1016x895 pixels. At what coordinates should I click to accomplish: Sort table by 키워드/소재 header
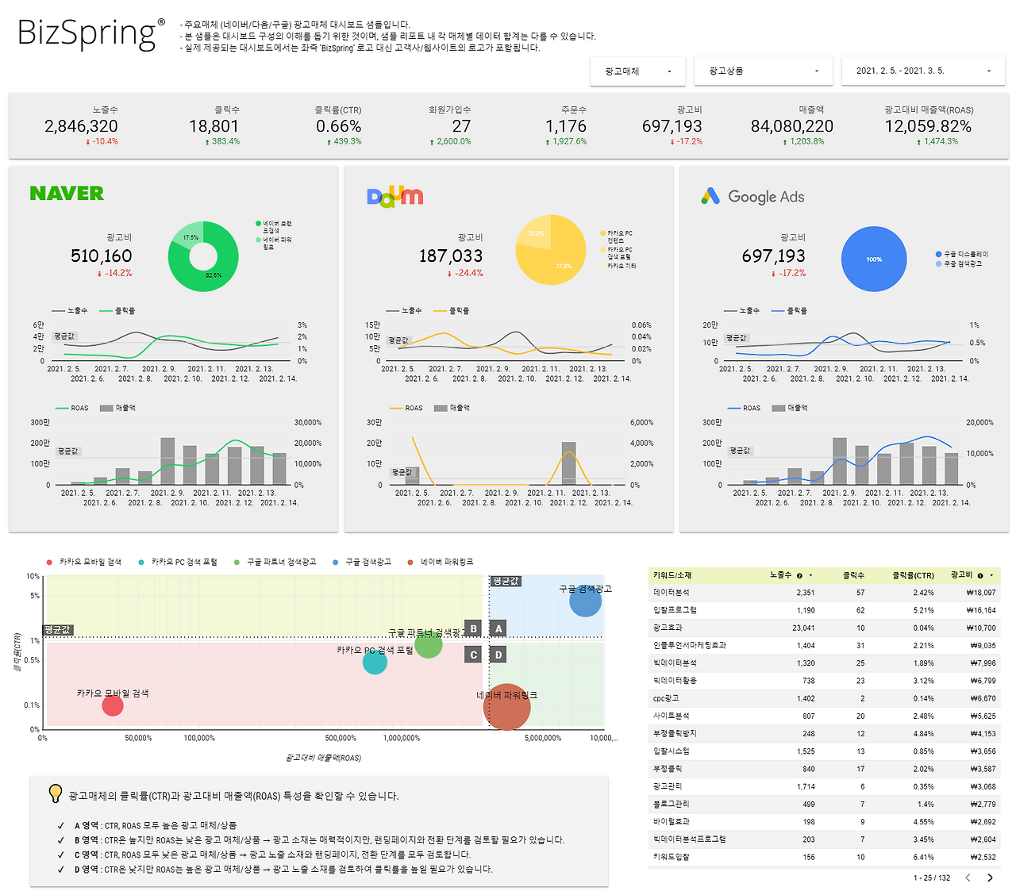pyautogui.click(x=672, y=575)
